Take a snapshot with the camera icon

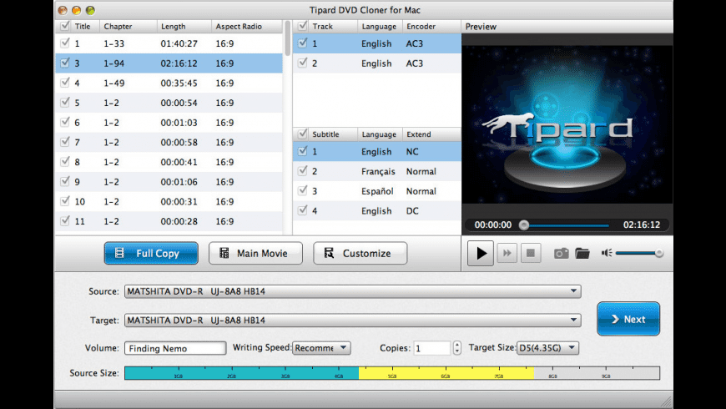(562, 253)
